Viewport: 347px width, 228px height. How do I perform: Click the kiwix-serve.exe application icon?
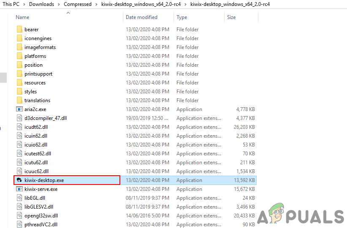(x=19, y=189)
